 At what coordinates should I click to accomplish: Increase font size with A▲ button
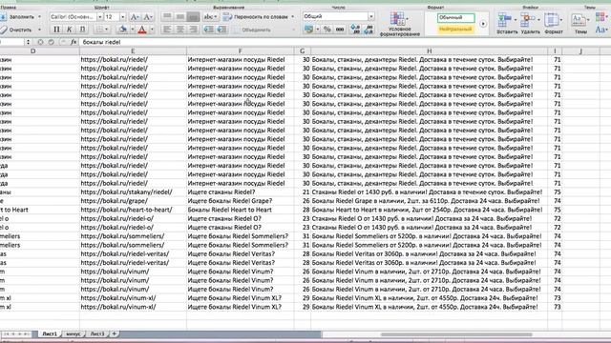[135, 17]
